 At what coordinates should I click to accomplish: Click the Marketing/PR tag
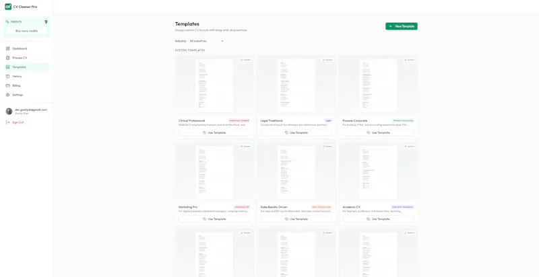tap(242, 207)
